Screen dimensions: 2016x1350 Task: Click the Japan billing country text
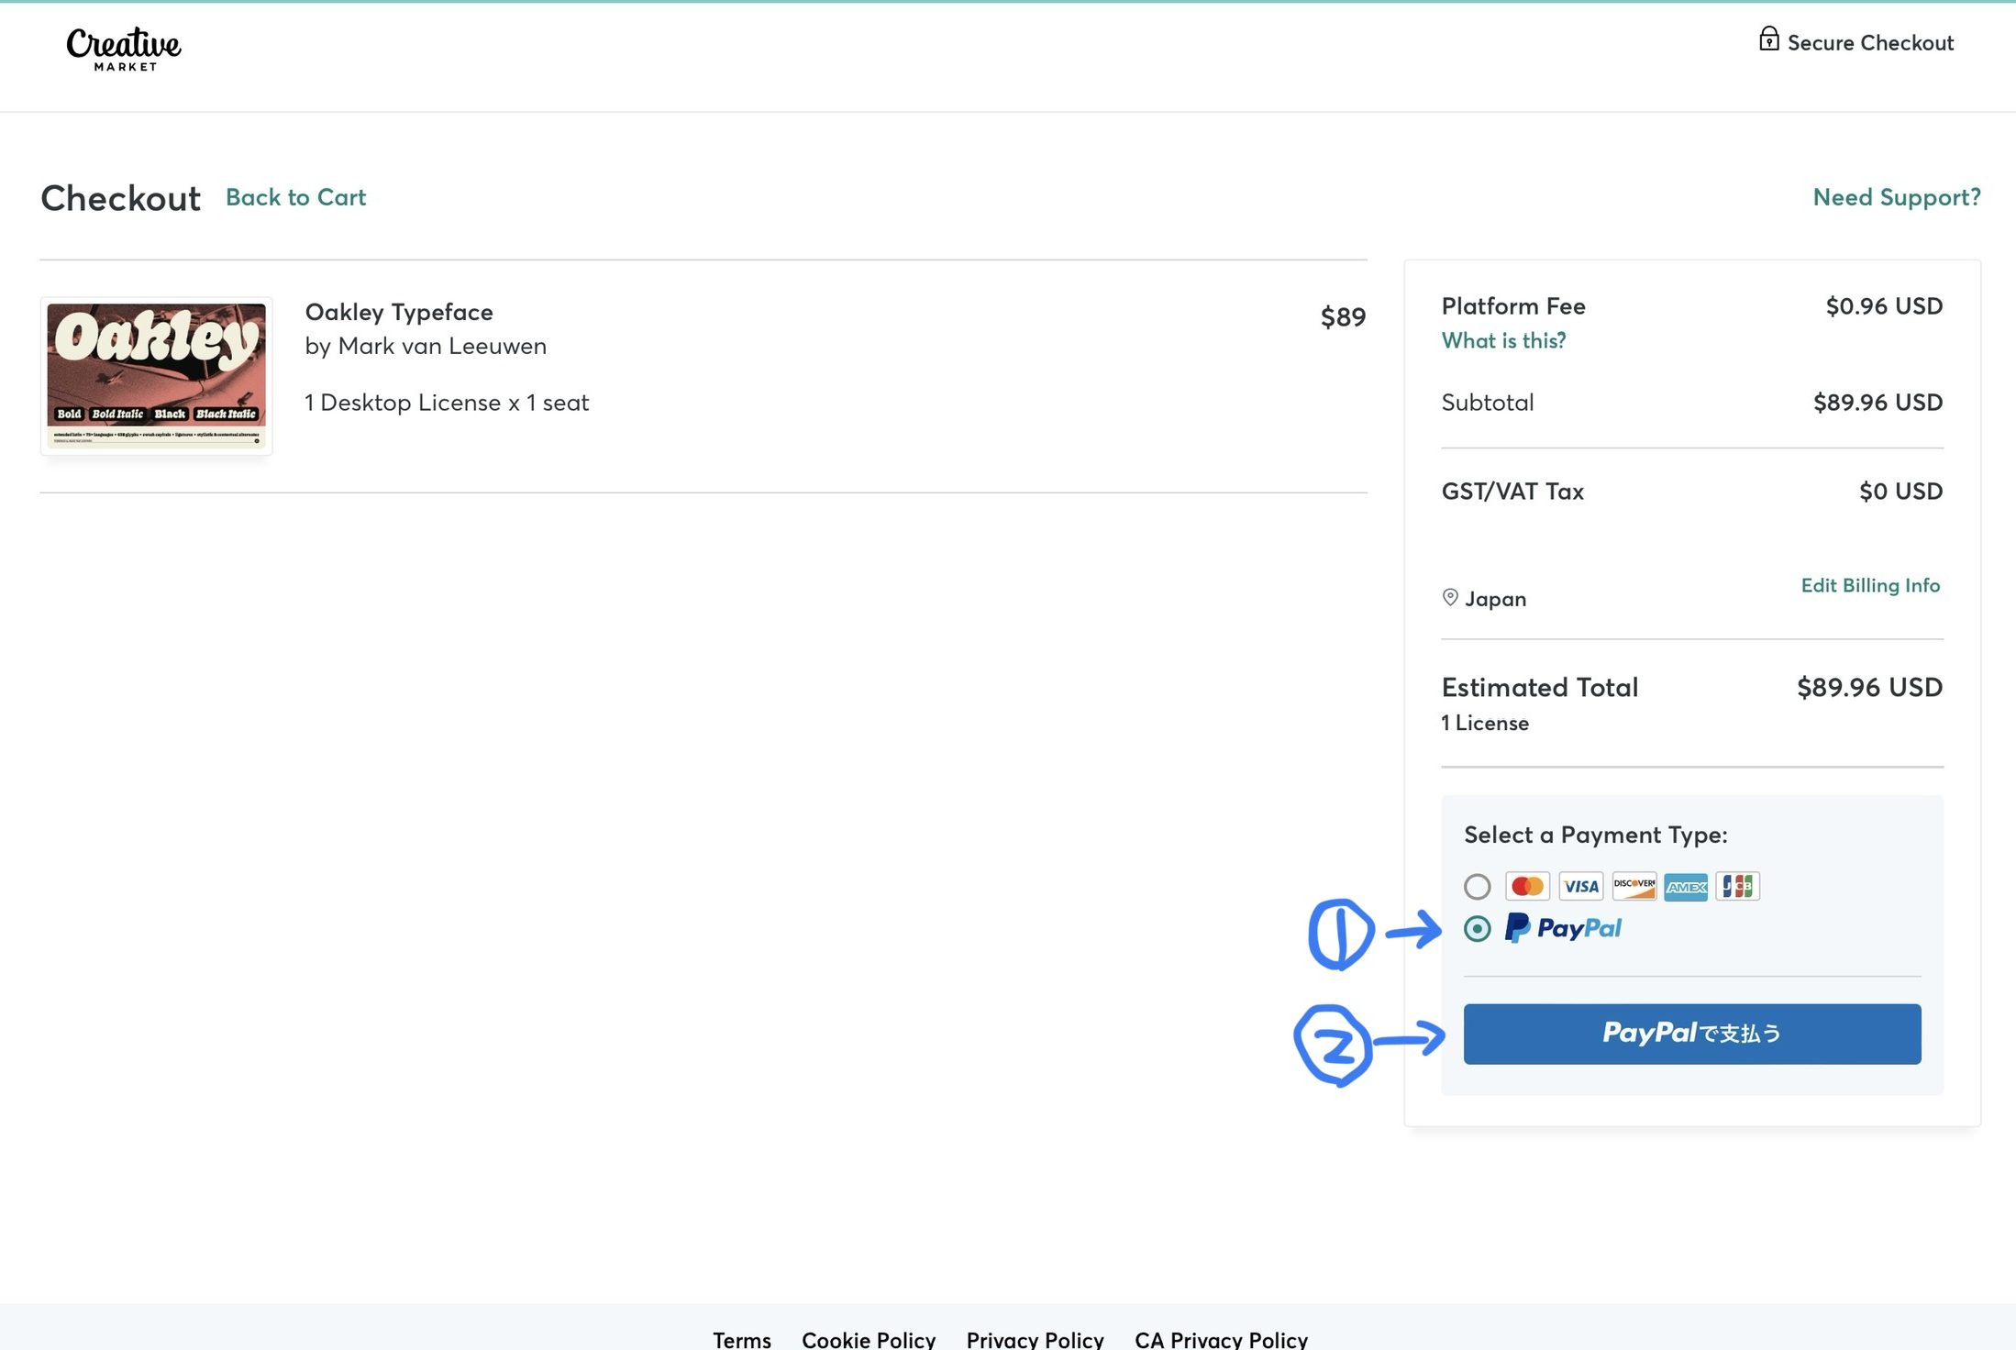click(x=1495, y=599)
